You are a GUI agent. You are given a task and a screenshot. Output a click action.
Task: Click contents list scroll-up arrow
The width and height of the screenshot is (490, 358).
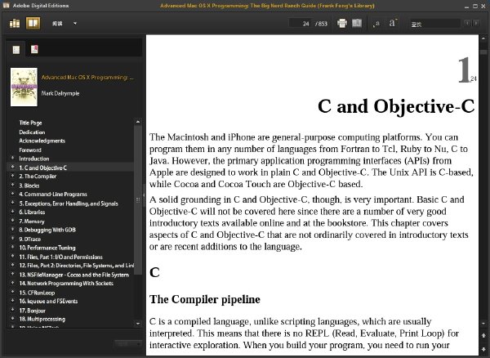coord(138,122)
